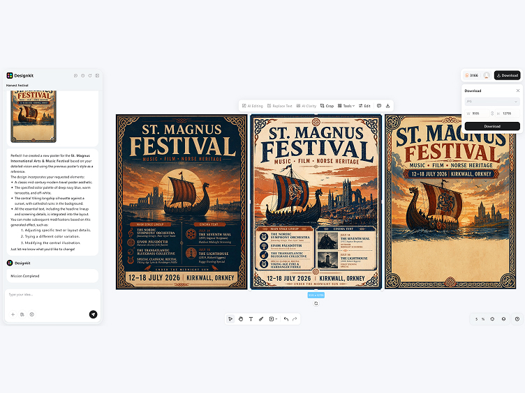The height and width of the screenshot is (393, 525).
Task: Click the image size label under the selected poster
Action: coord(316,295)
